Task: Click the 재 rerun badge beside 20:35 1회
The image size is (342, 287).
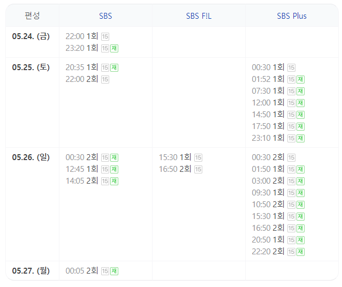Action: [115, 67]
